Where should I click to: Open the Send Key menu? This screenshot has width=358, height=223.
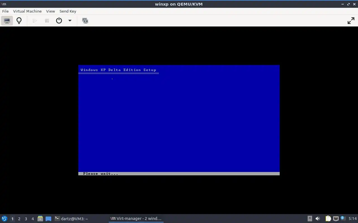(68, 11)
